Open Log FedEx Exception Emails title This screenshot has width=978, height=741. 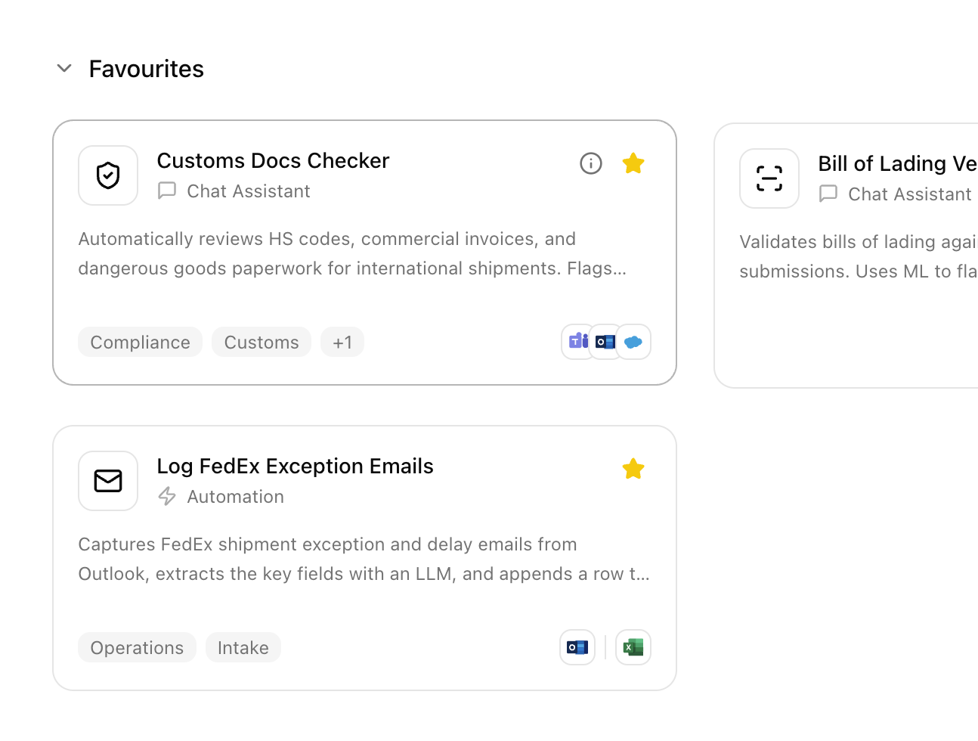coord(296,466)
